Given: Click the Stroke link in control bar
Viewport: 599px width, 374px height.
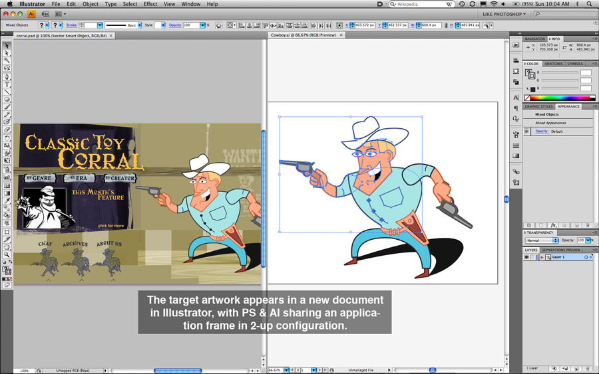Looking at the screenshot, I should (x=71, y=25).
